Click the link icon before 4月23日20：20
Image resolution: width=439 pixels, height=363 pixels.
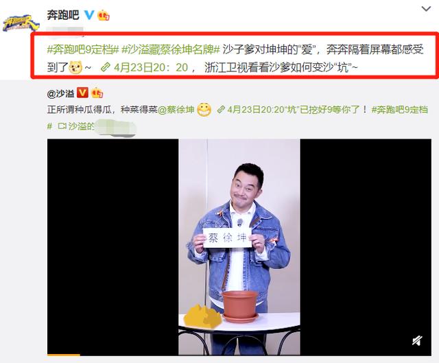105,67
